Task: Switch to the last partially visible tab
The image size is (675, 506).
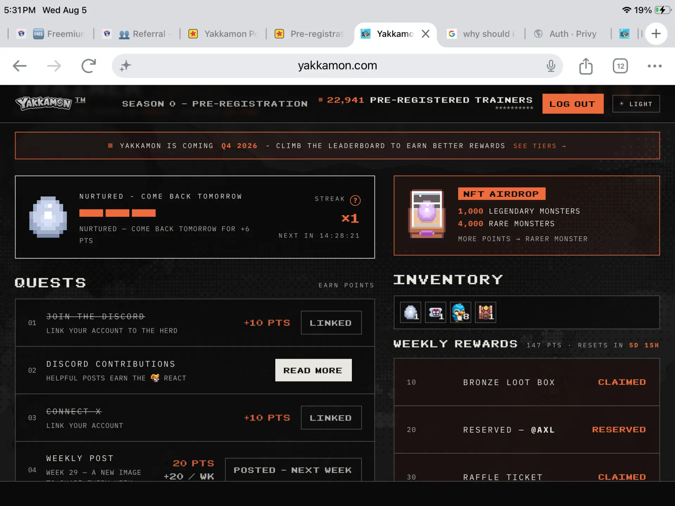Action: pos(624,34)
